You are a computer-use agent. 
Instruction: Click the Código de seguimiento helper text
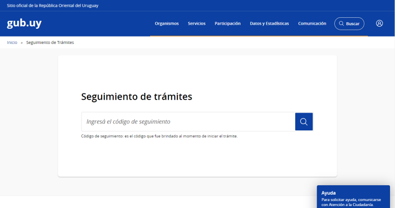[x=159, y=136]
